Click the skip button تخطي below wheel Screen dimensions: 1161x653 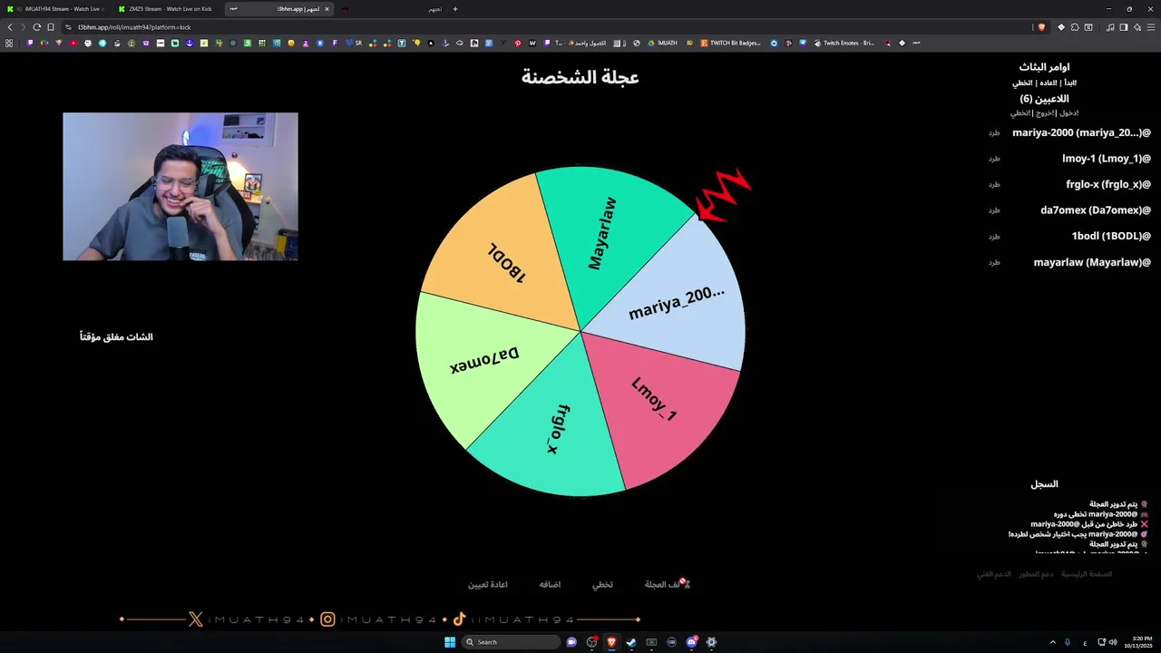(603, 584)
